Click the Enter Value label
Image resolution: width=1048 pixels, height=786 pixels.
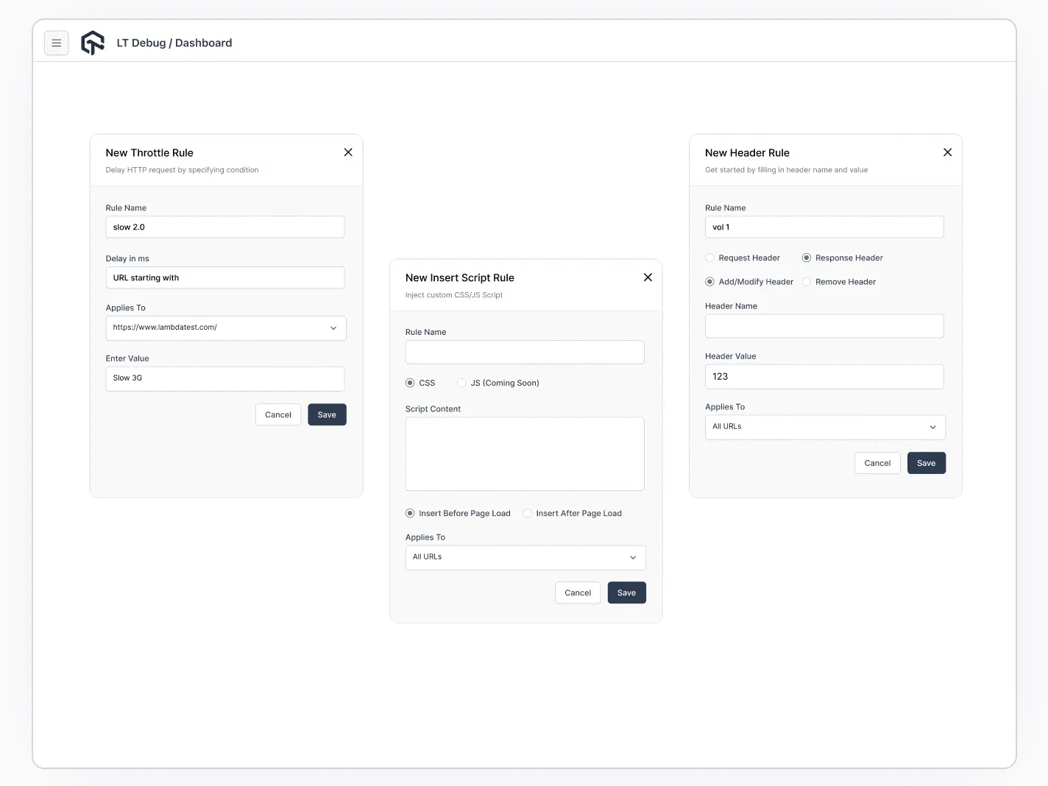(x=127, y=358)
